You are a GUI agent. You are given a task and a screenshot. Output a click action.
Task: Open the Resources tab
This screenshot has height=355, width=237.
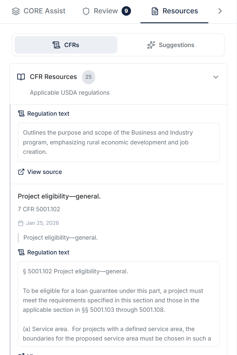click(174, 11)
